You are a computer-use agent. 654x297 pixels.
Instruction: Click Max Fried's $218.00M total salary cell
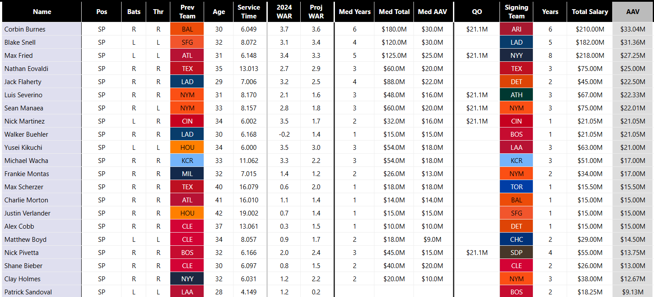point(589,56)
